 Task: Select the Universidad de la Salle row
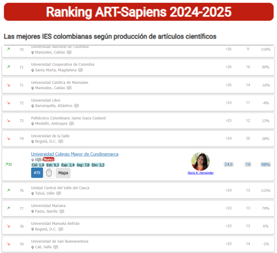(138, 139)
